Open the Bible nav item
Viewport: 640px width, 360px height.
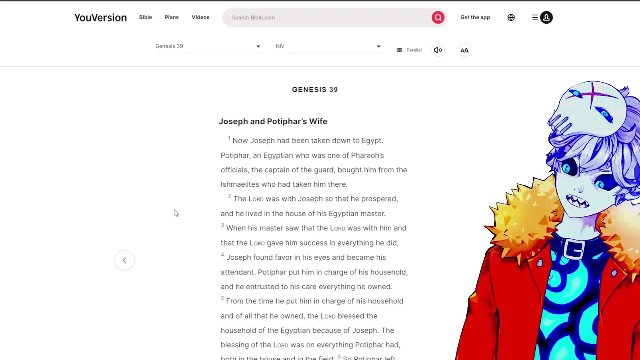coord(145,17)
